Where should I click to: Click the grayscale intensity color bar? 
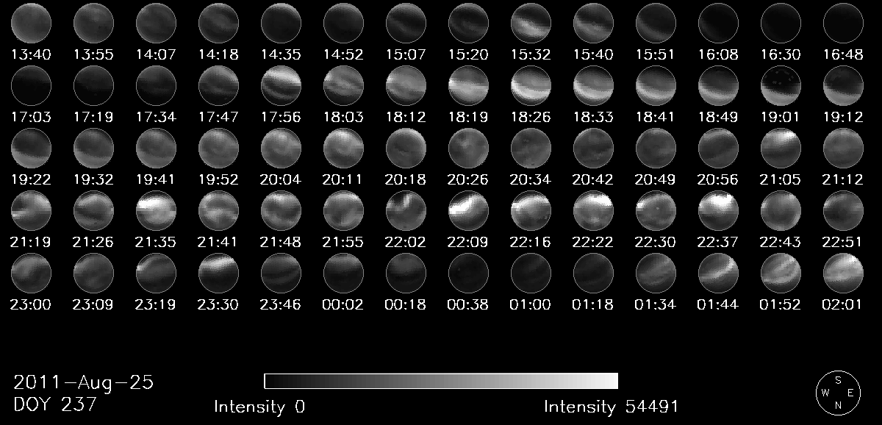[441, 380]
